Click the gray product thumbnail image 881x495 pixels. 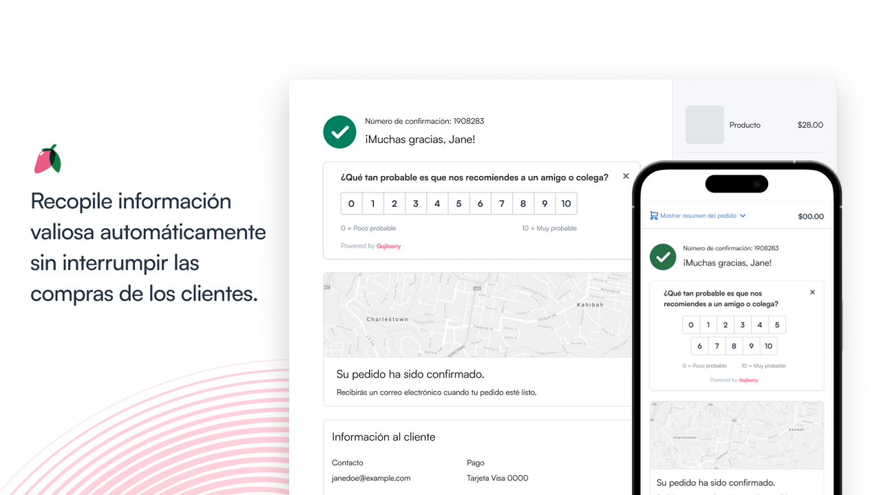pos(705,124)
